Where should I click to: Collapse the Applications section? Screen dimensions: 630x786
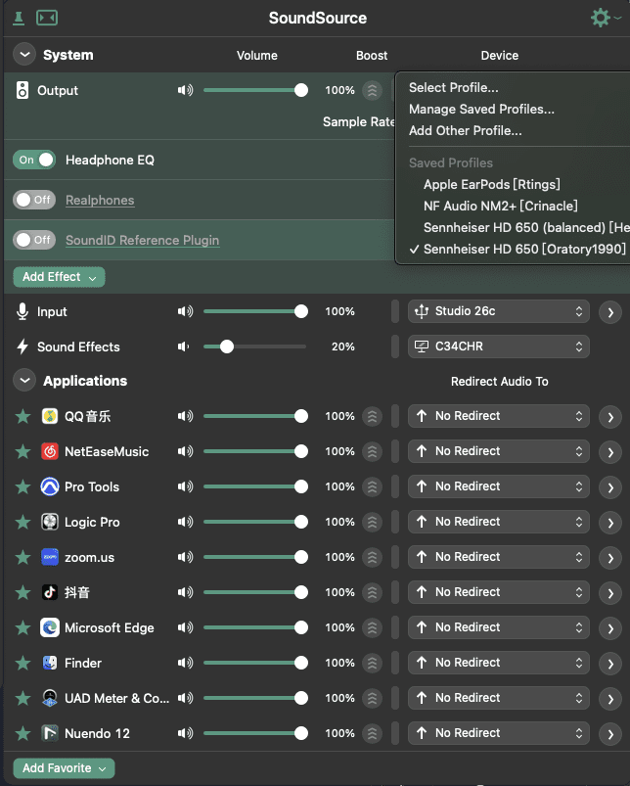coord(24,381)
